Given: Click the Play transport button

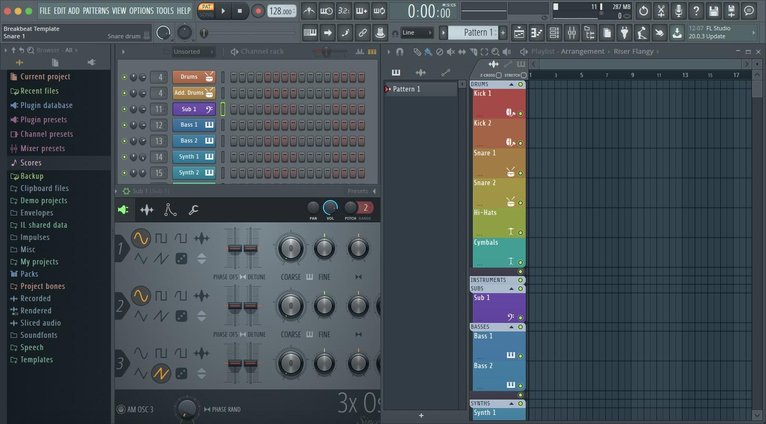Looking at the screenshot, I should pos(223,11).
